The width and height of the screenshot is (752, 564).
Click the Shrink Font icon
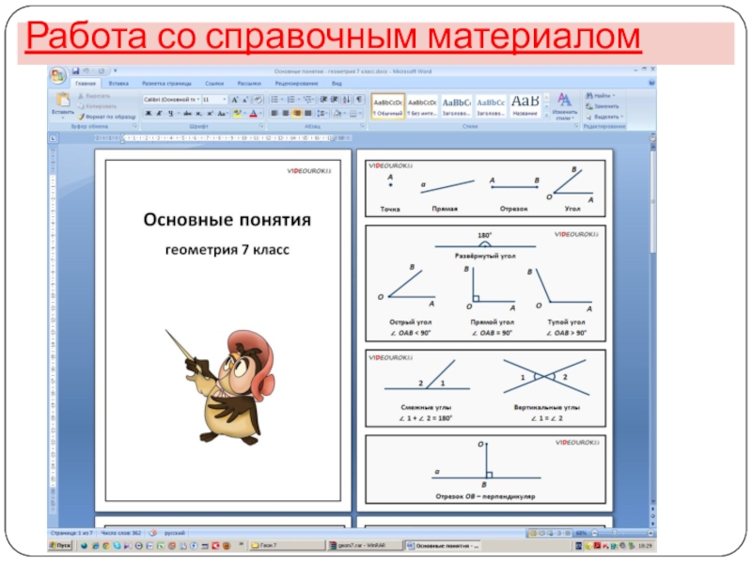245,100
